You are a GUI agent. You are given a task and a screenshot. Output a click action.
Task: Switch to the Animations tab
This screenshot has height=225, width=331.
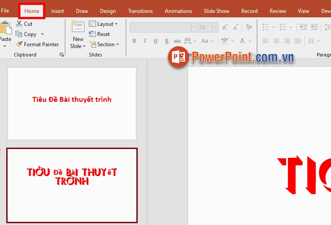tap(178, 11)
